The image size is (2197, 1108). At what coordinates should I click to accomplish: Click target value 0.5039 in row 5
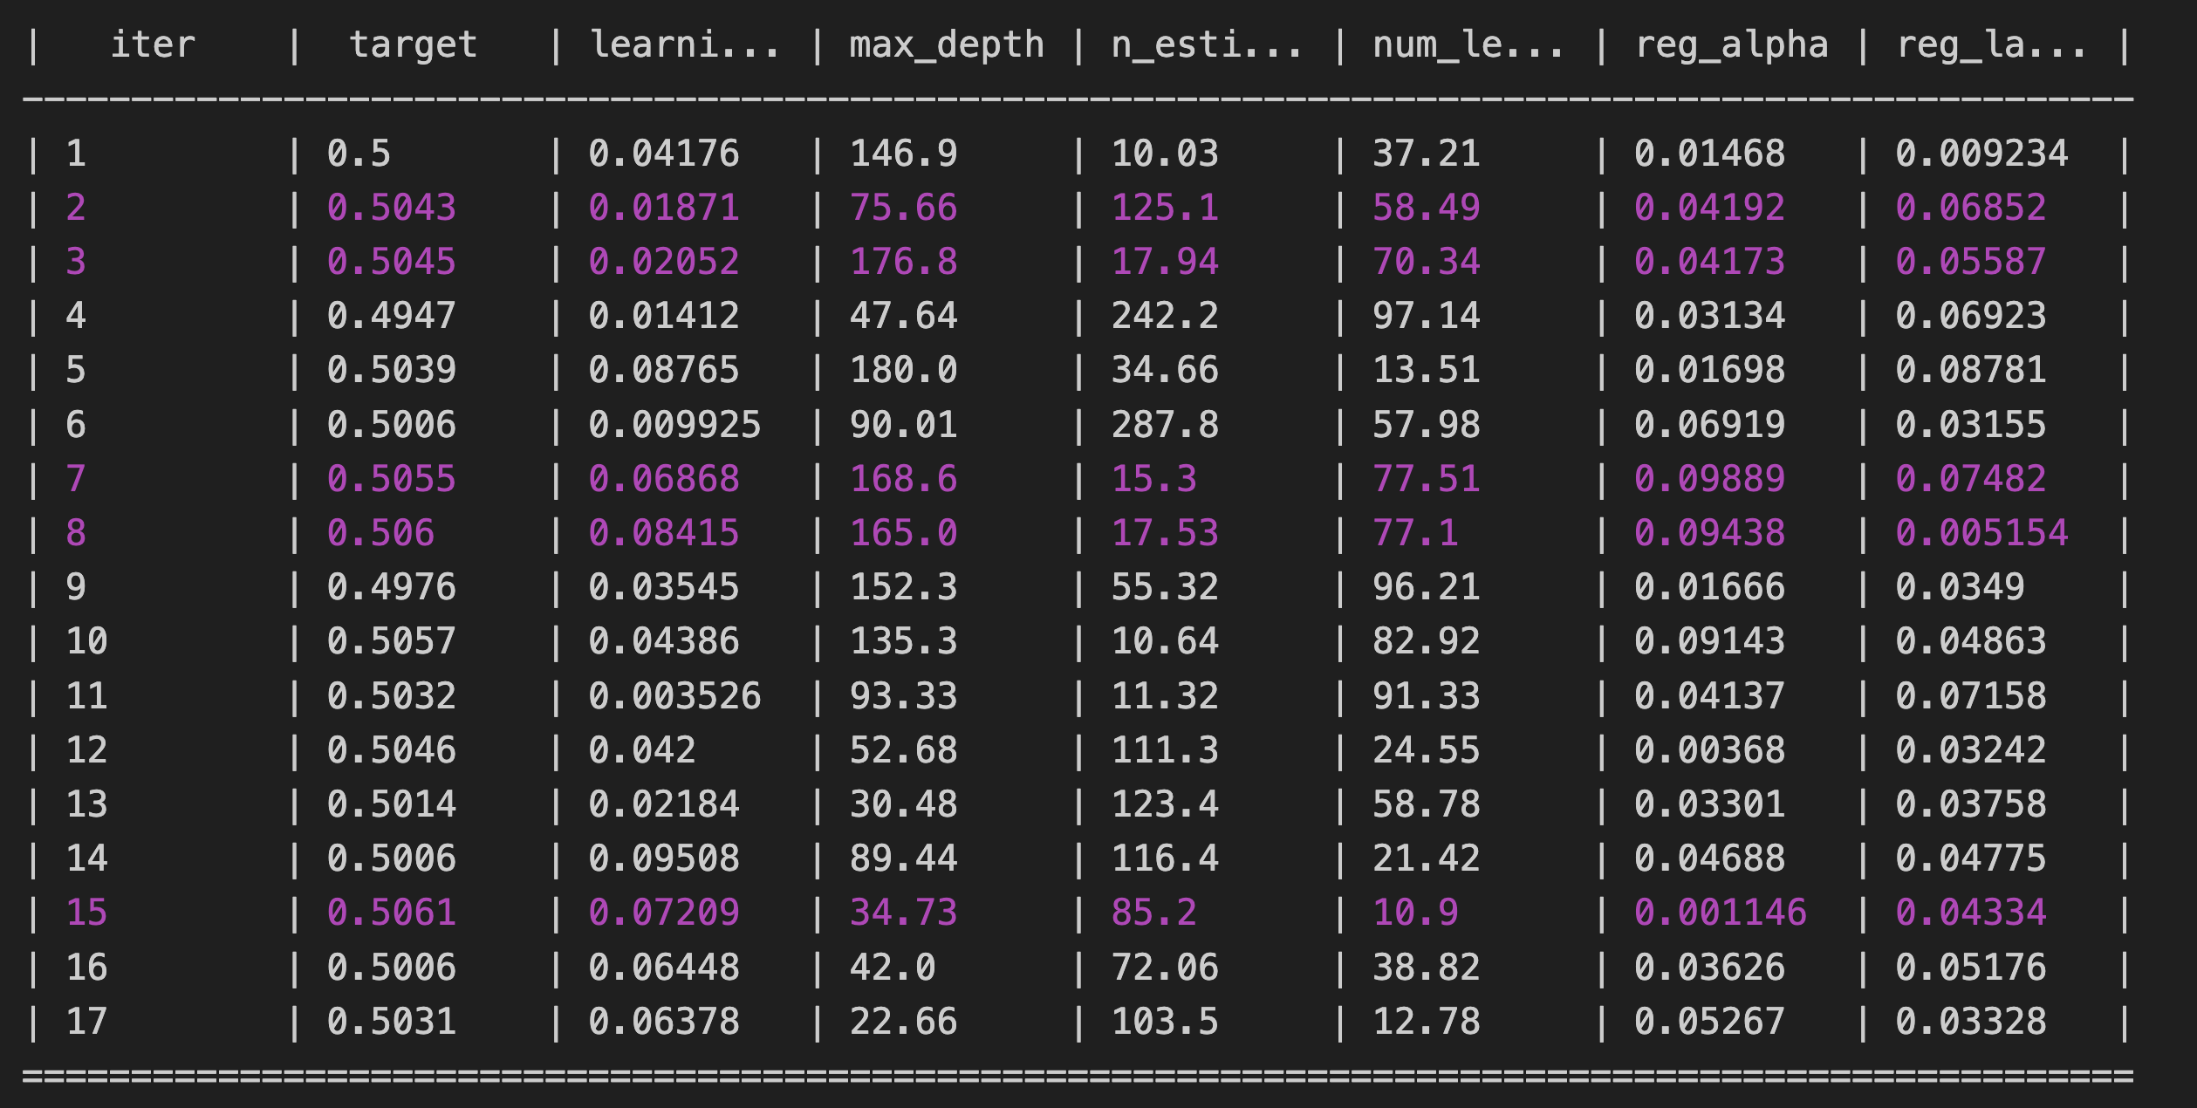coord(392,370)
